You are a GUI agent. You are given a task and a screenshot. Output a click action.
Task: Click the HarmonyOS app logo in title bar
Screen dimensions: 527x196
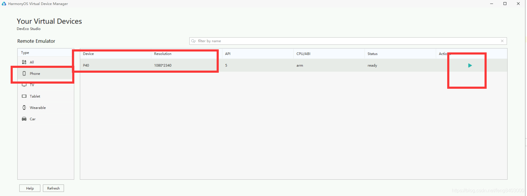pos(4,4)
